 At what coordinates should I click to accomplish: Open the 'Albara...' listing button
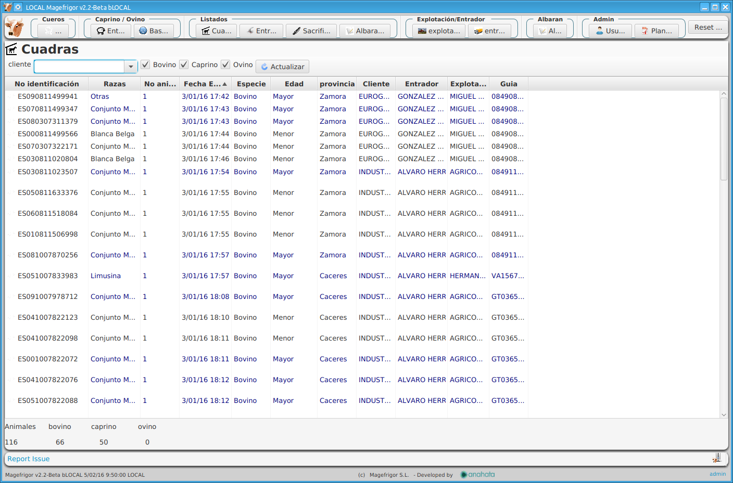pyautogui.click(x=365, y=31)
